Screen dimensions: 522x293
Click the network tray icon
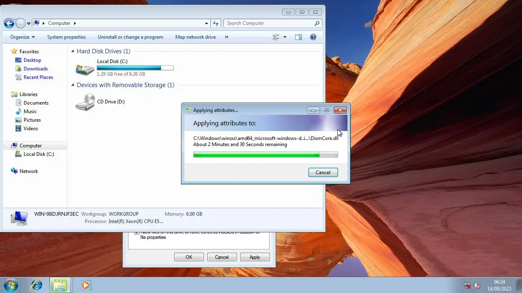pyautogui.click(x=467, y=286)
